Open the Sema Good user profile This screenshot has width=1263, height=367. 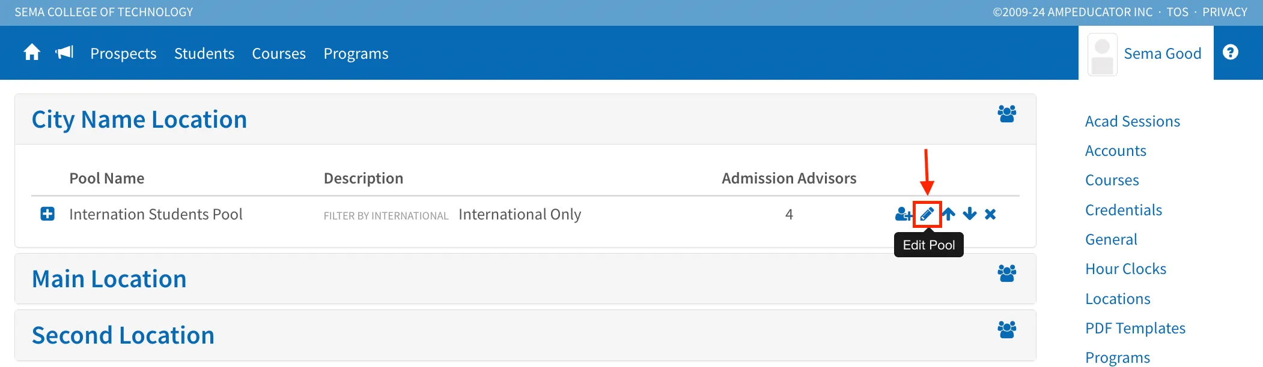tap(1146, 54)
